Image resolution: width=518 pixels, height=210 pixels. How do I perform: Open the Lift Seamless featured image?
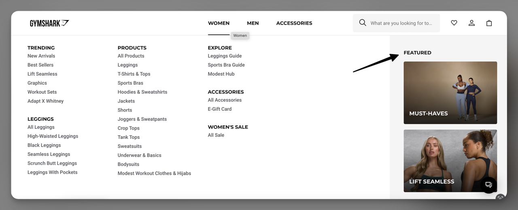coord(450,161)
